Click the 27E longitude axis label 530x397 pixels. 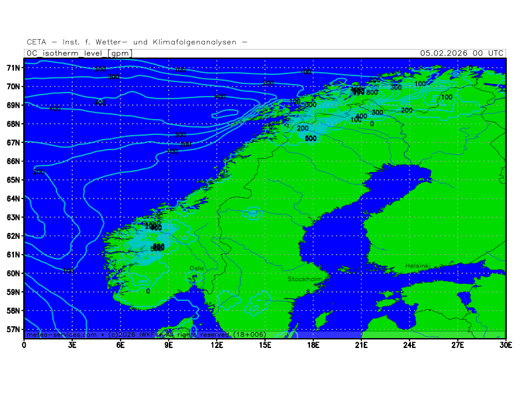click(x=457, y=344)
